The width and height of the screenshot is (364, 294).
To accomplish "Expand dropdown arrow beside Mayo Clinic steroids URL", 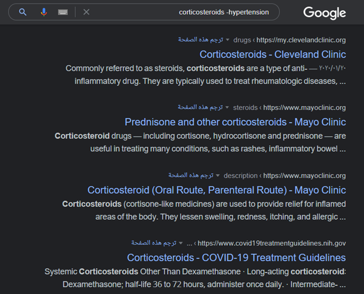I will (x=227, y=108).
